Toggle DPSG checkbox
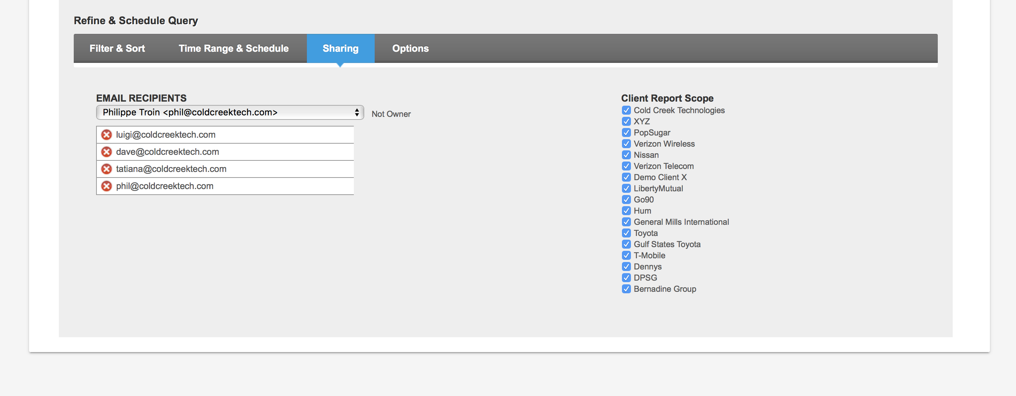Image resolution: width=1016 pixels, height=396 pixels. (626, 278)
